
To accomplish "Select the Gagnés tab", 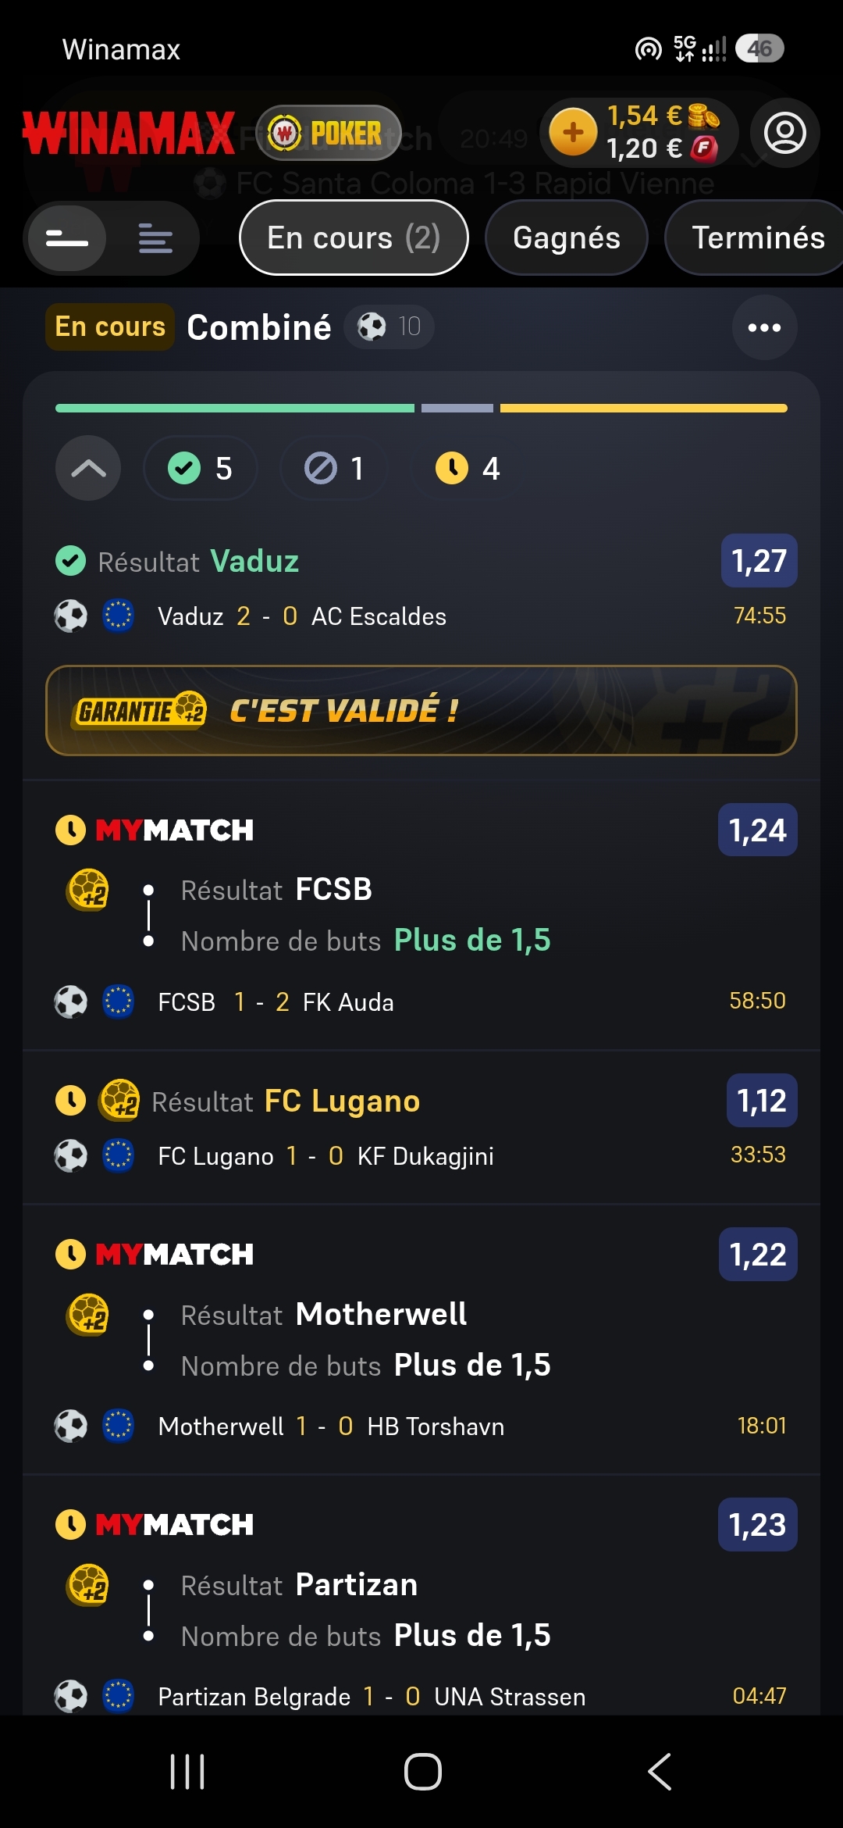I will pos(567,237).
